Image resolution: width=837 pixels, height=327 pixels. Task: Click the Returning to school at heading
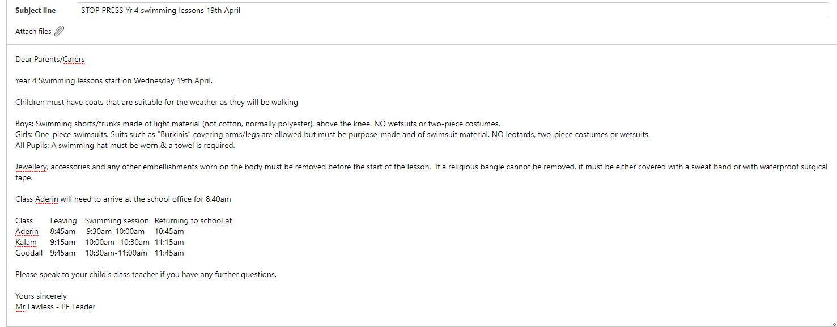(193, 221)
